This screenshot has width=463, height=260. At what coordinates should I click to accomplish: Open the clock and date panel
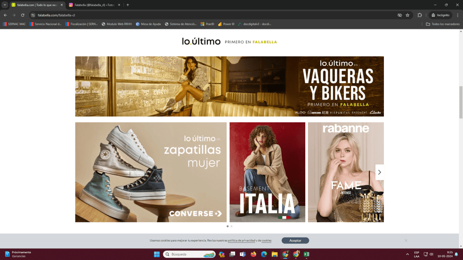coord(445,255)
